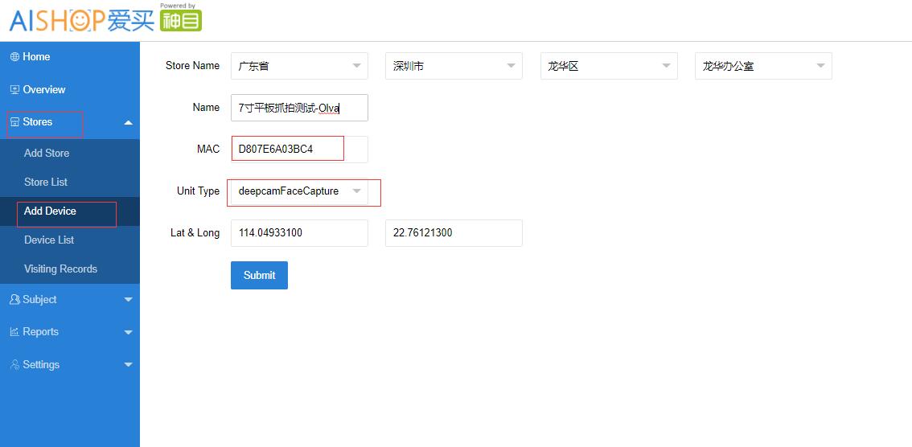Viewport: 912px width, 447px height.
Task: Open the Unit Type dropdown
Action: point(299,191)
